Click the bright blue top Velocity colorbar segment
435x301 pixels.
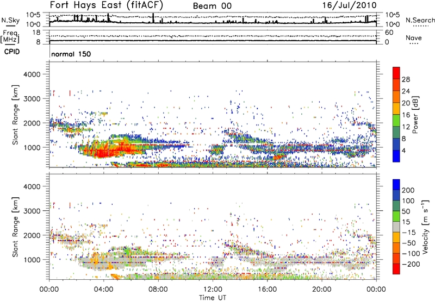pyautogui.click(x=396, y=185)
